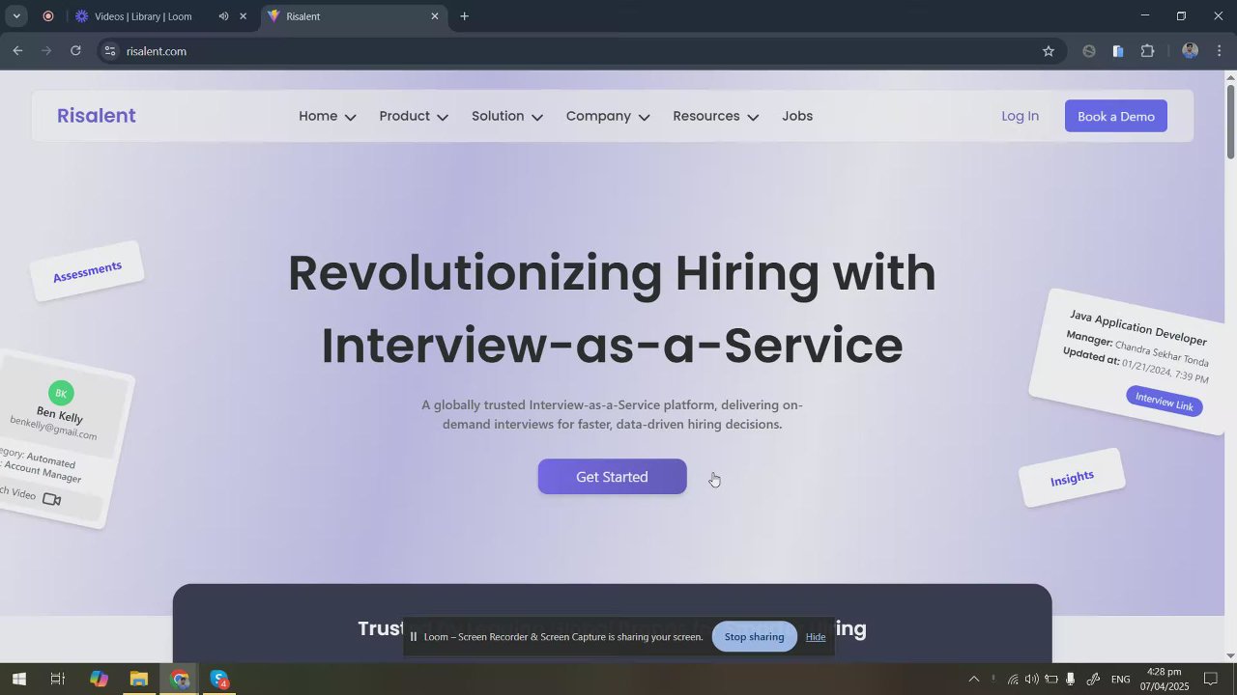This screenshot has width=1237, height=695.
Task: Open the tab search dropdown arrow
Action: click(16, 16)
